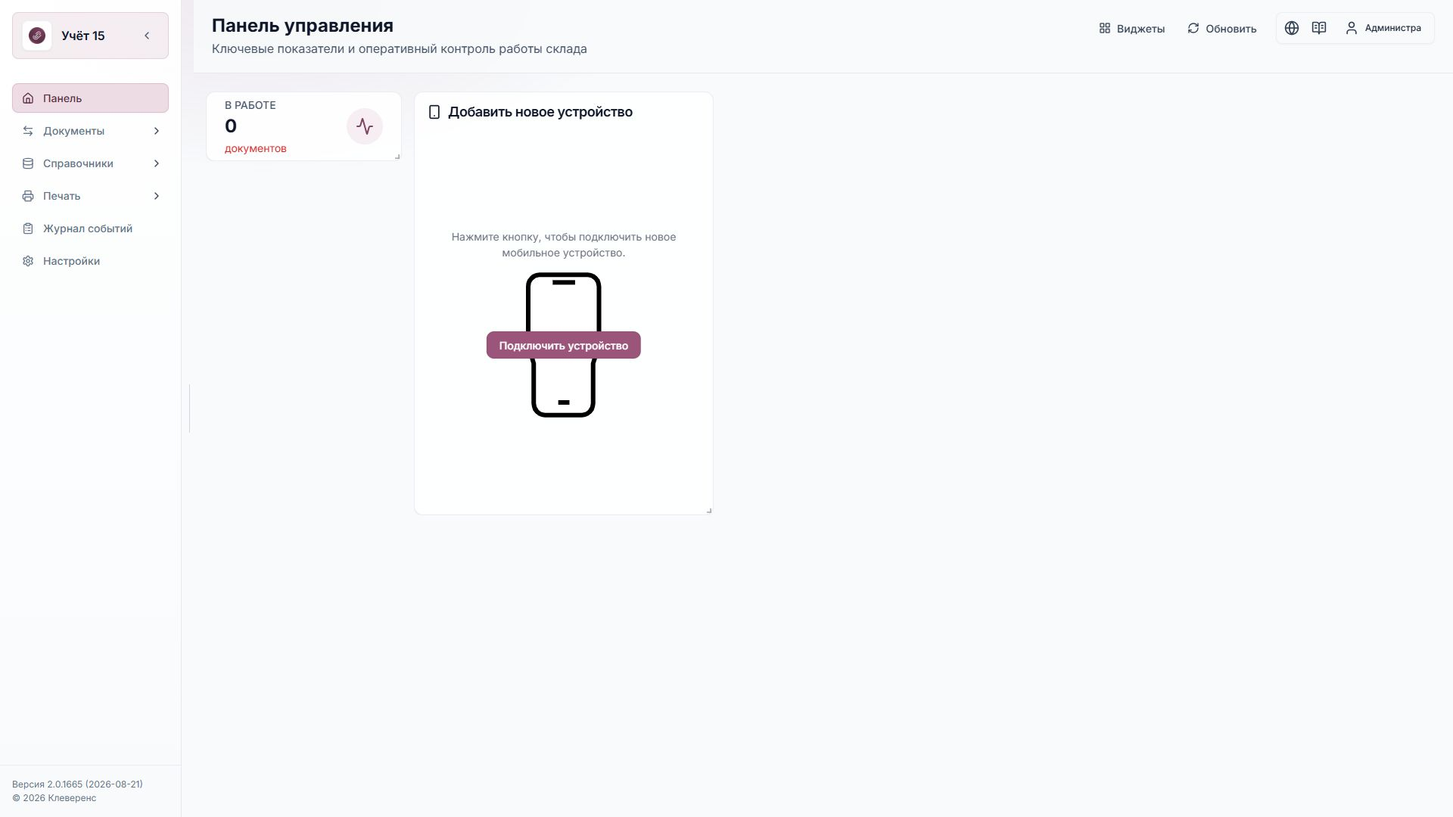Click the clipboard icon beside Журнал событий
The width and height of the screenshot is (1453, 817).
click(28, 228)
